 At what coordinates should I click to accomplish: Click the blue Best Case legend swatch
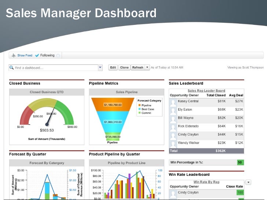(139, 109)
